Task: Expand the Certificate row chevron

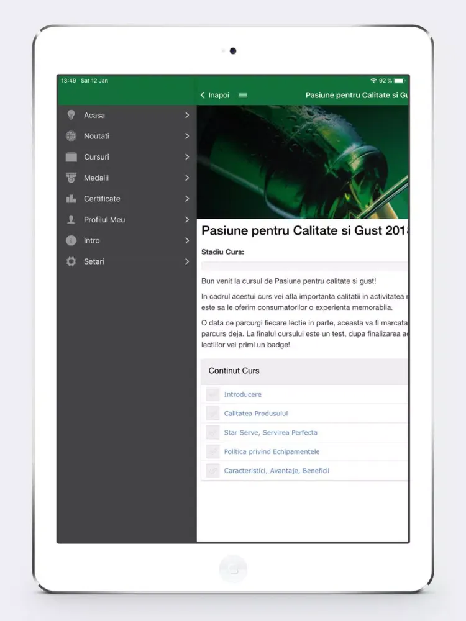Action: tap(187, 199)
